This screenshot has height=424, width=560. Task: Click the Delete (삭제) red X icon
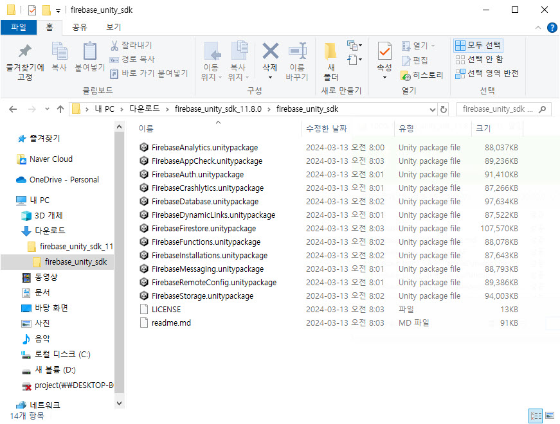click(x=271, y=50)
